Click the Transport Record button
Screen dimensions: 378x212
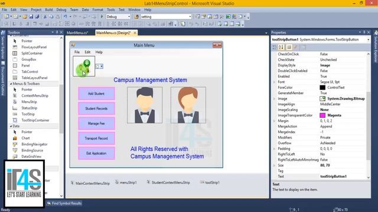point(96,138)
